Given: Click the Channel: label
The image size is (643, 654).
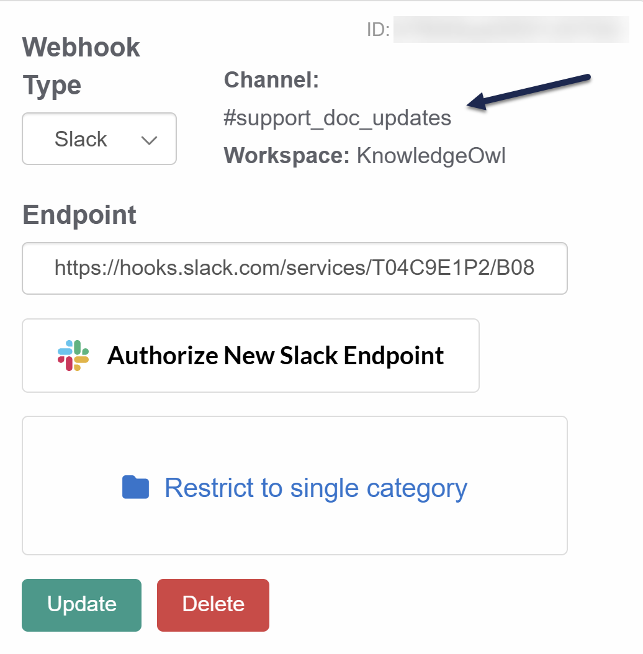Looking at the screenshot, I should pyautogui.click(x=271, y=80).
